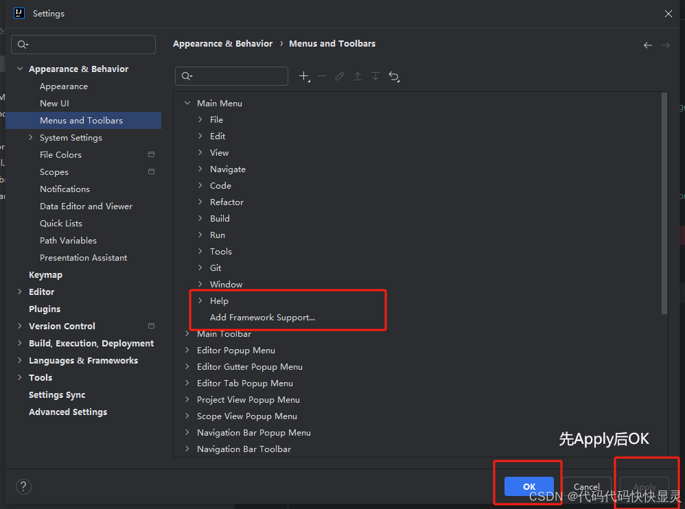The width and height of the screenshot is (685, 509).
Task: Confirm with the OK button
Action: (x=529, y=486)
